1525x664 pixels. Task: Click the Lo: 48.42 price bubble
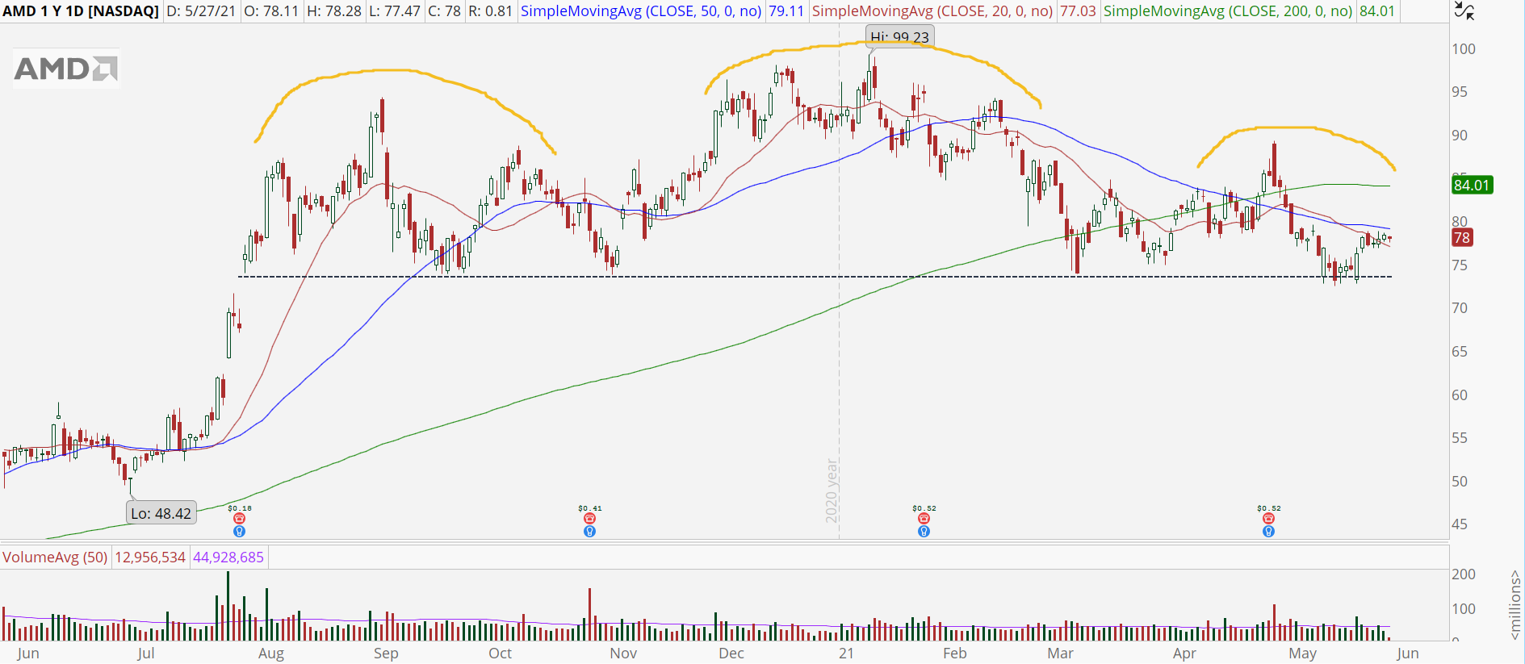coord(161,513)
